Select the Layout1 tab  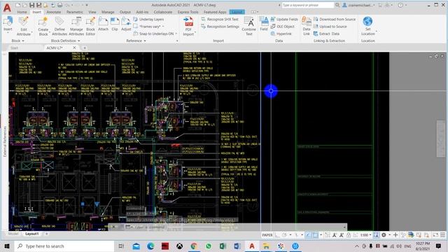[x=31, y=234]
